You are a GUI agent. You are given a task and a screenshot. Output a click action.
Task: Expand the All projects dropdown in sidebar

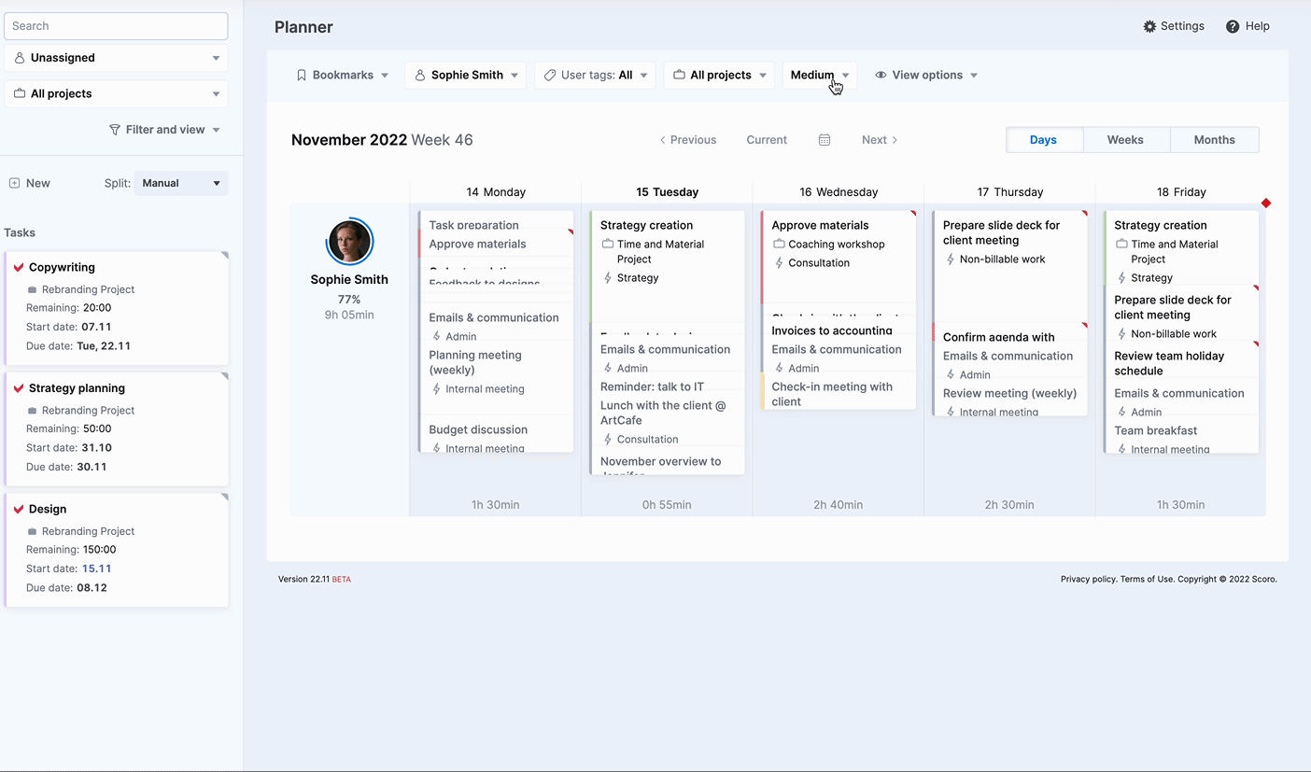[x=116, y=93]
